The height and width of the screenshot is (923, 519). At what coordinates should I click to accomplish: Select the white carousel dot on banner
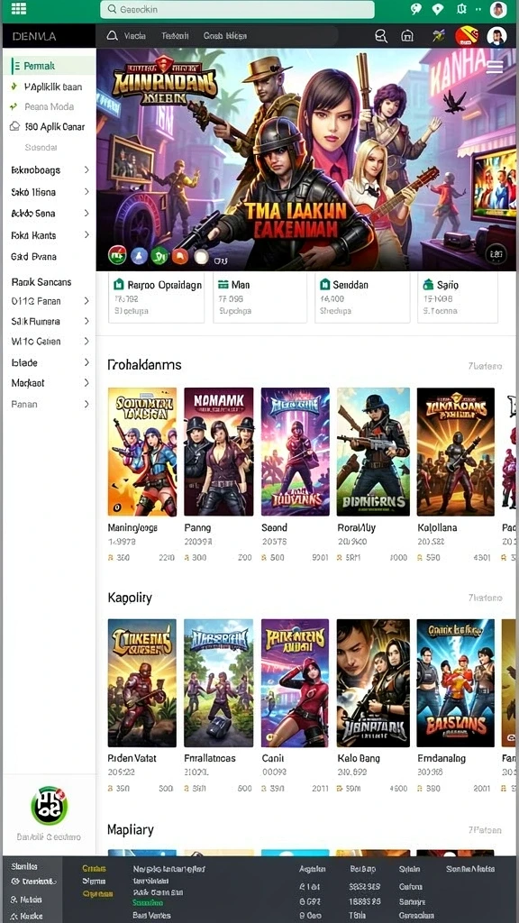click(x=201, y=256)
